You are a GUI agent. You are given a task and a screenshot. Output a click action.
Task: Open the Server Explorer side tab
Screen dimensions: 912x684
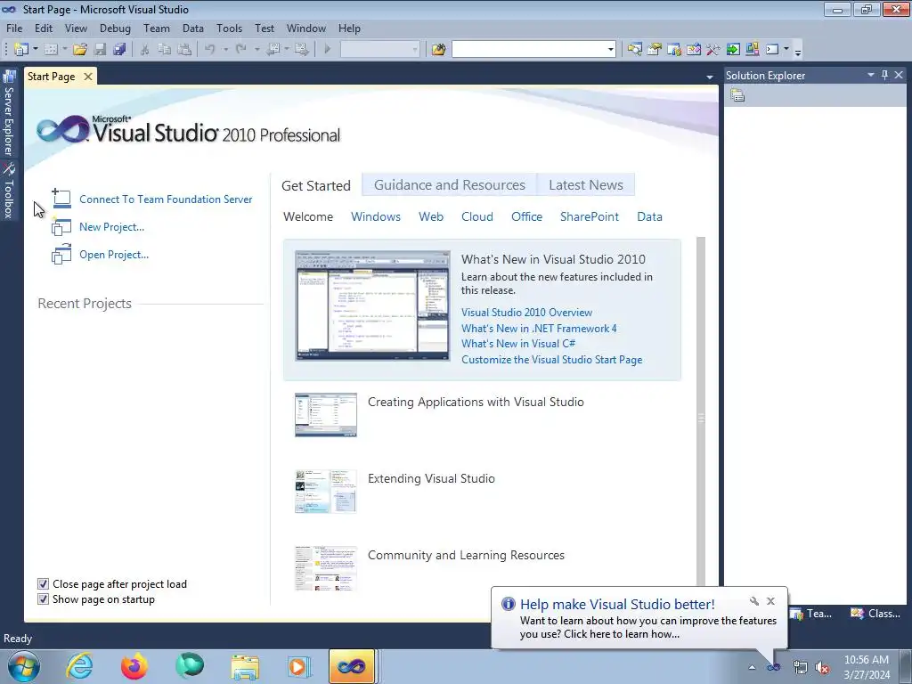[9, 113]
